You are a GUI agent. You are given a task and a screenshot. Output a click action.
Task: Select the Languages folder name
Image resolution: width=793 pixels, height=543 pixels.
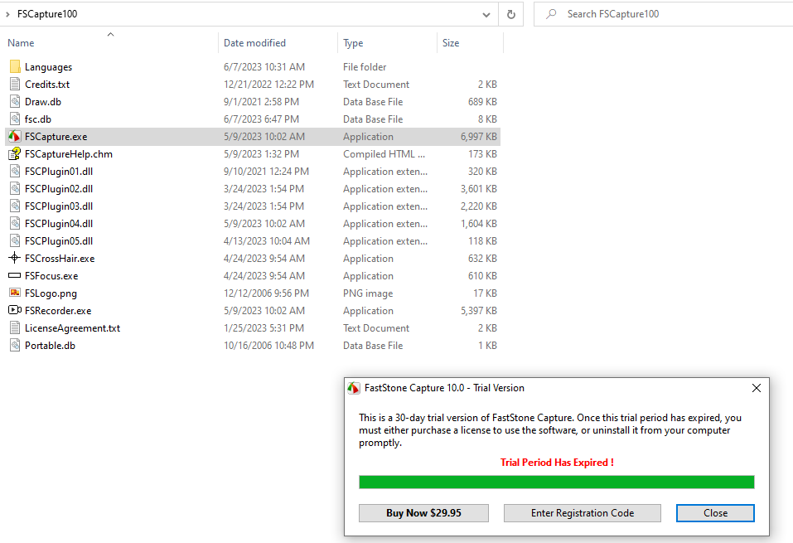pos(49,67)
